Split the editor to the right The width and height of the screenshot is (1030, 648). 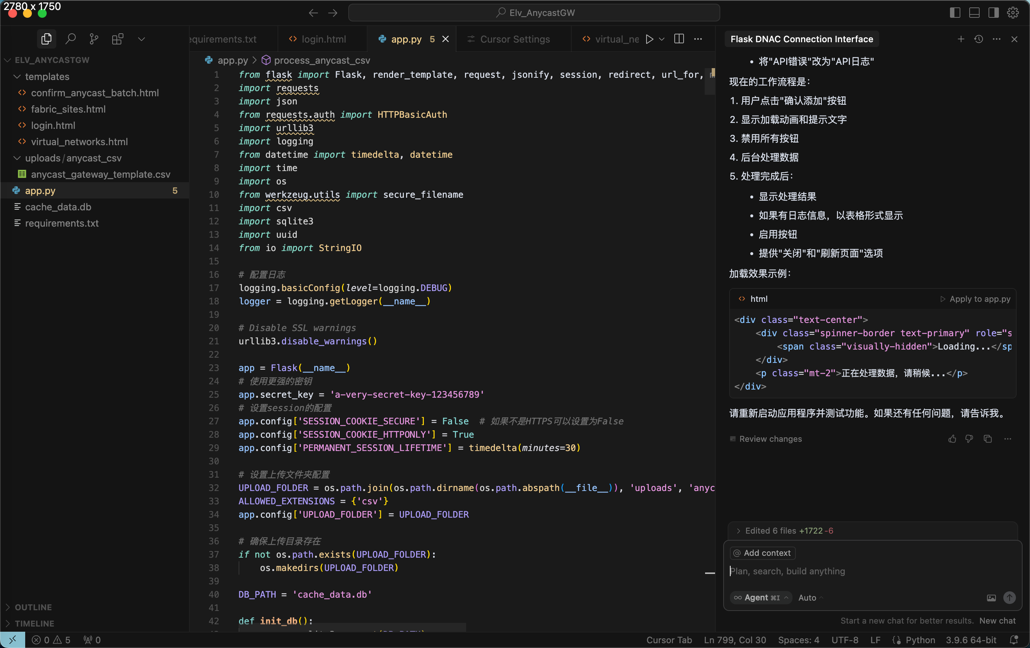pos(679,39)
